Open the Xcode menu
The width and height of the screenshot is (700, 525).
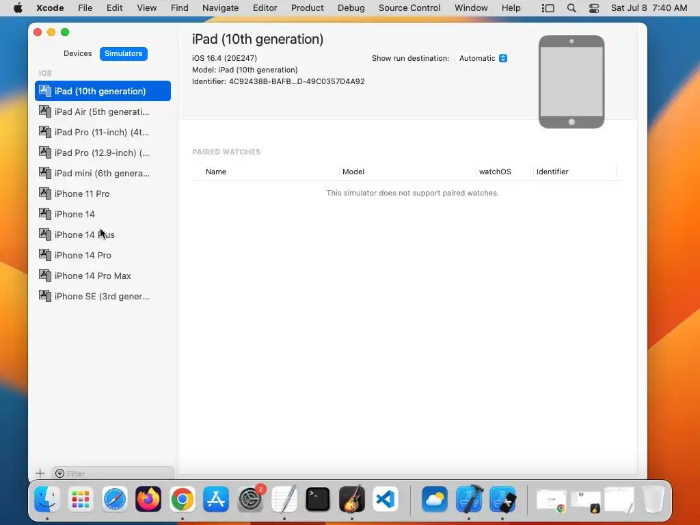pos(50,8)
